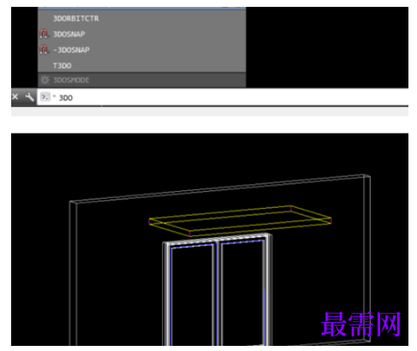Click the magnet icon beside 3DOSNAP
Screen dimensions: 417x351
(44, 34)
